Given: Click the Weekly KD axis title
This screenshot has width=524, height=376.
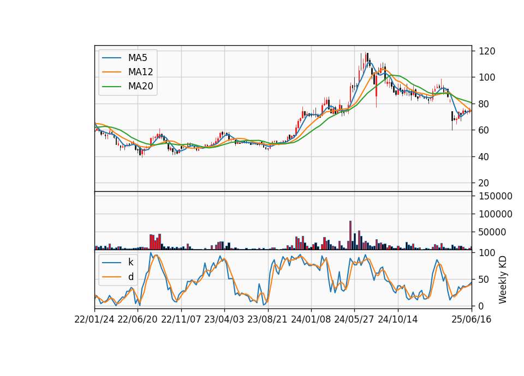Looking at the screenshot, I should (x=503, y=280).
